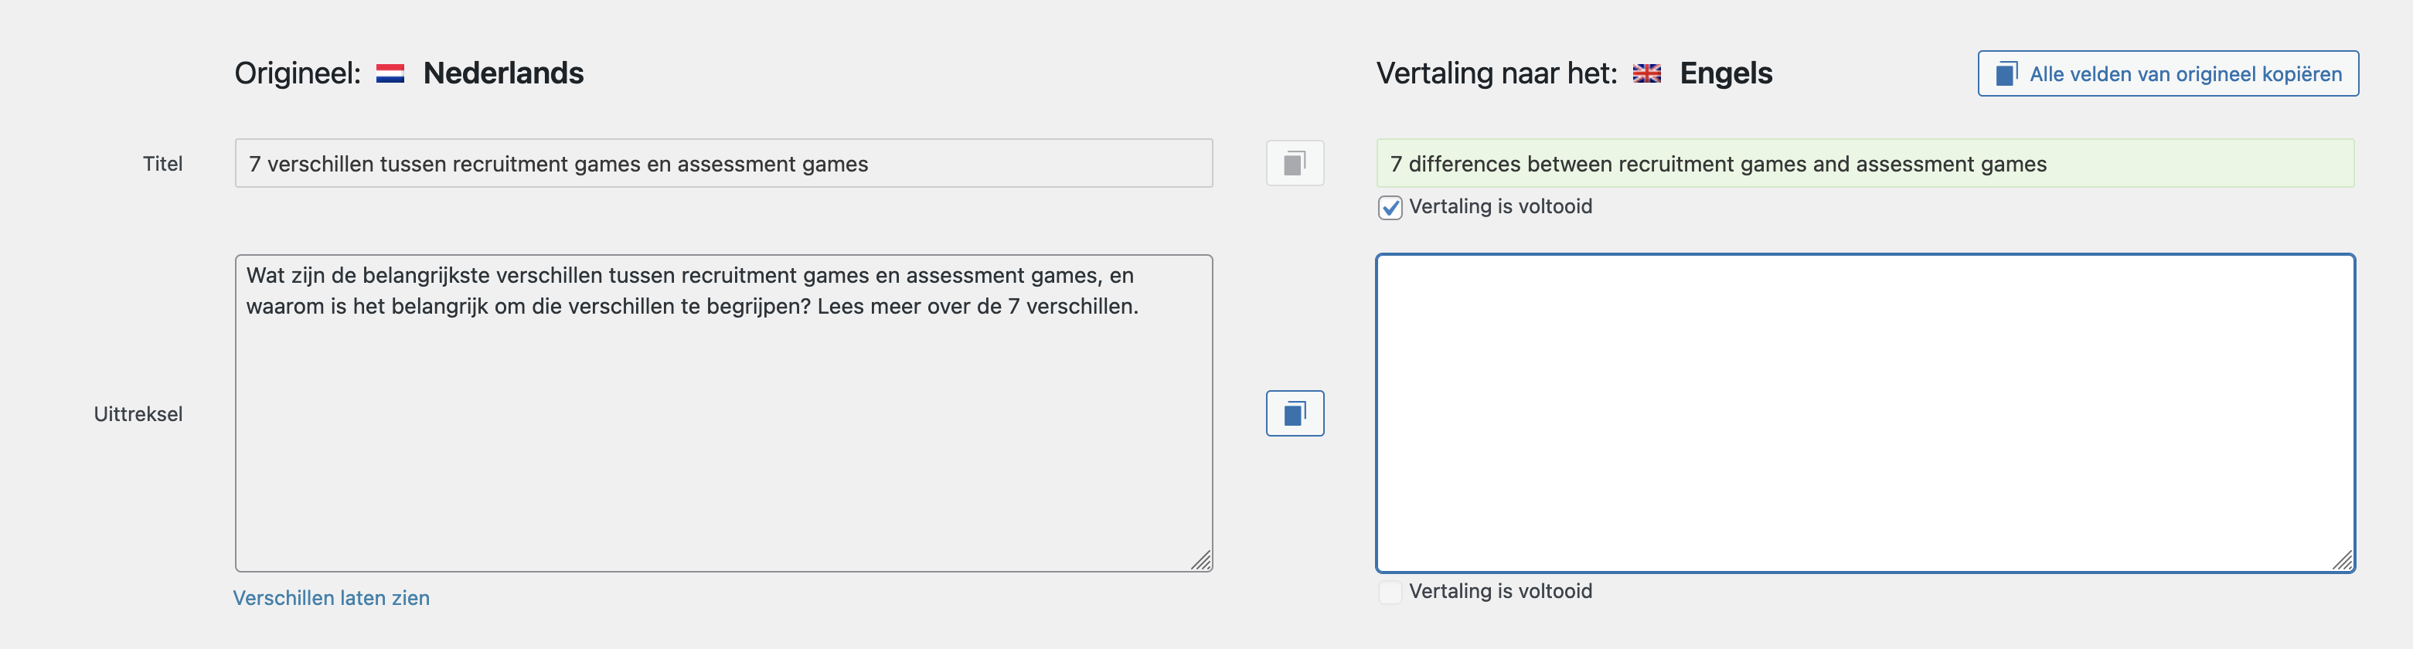Viewport: 2413px width, 649px height.
Task: Click the UK flag icon next to Engels
Action: pos(1647,73)
